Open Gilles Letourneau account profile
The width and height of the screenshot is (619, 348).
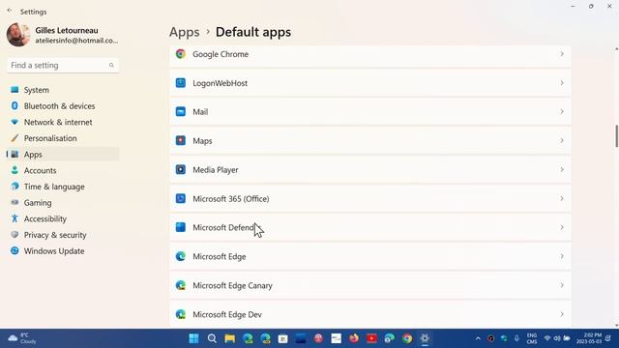62,35
